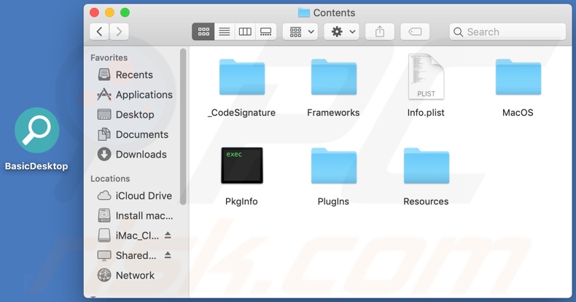
Task: Click the Share button
Action: (x=379, y=32)
